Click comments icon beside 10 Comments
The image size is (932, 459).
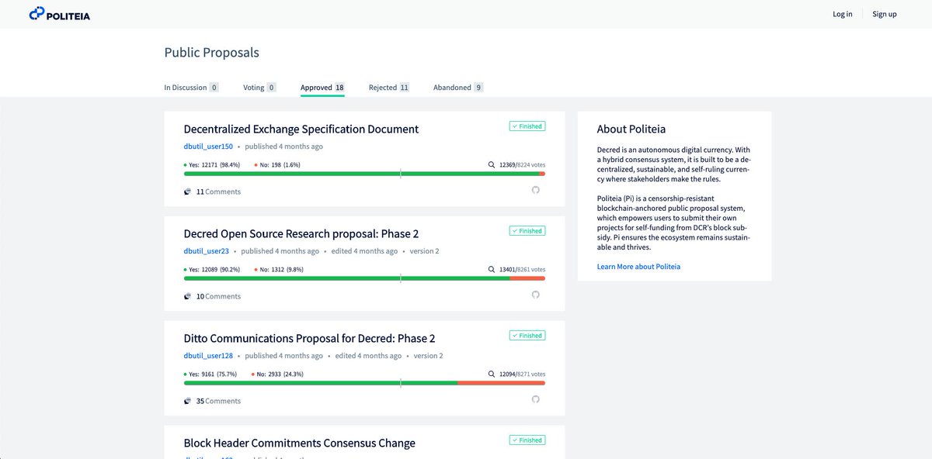click(x=187, y=296)
